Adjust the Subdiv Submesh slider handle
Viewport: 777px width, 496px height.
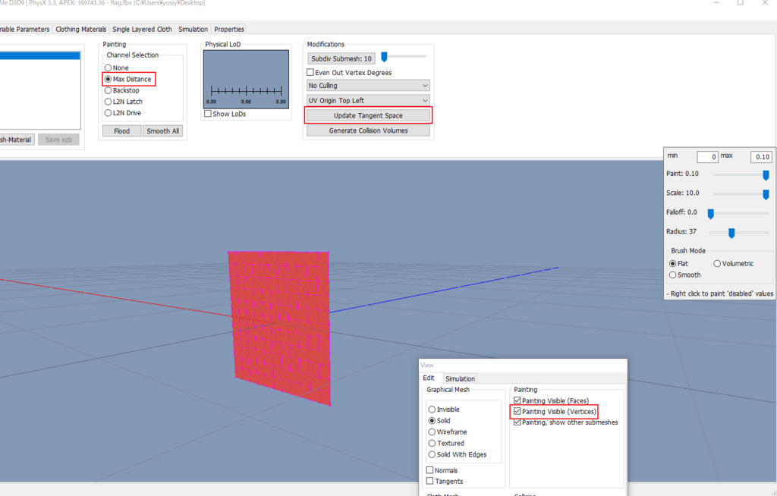(x=384, y=58)
